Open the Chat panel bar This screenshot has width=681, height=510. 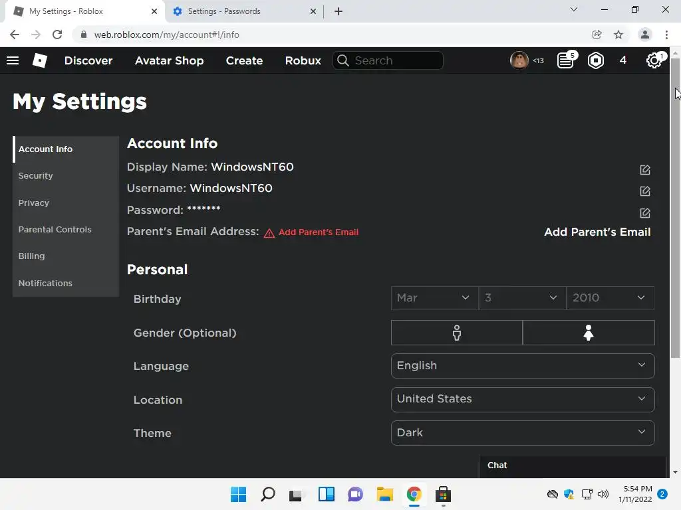coord(573,466)
